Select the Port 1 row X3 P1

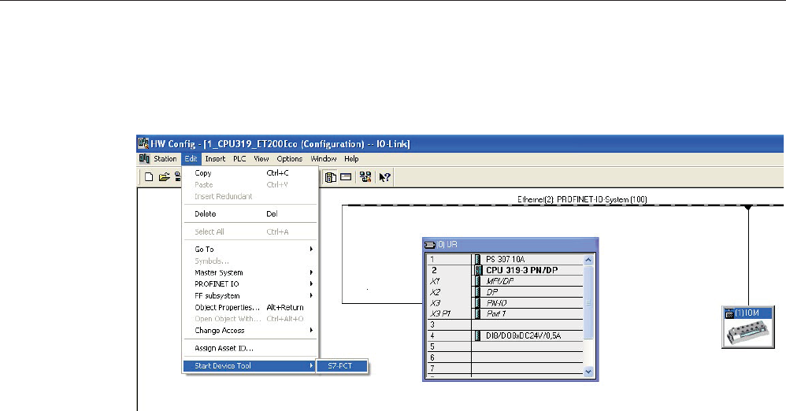pos(505,314)
